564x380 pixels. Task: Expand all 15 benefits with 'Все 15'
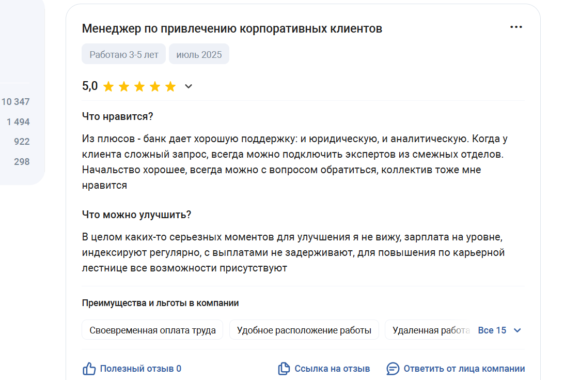click(x=492, y=330)
